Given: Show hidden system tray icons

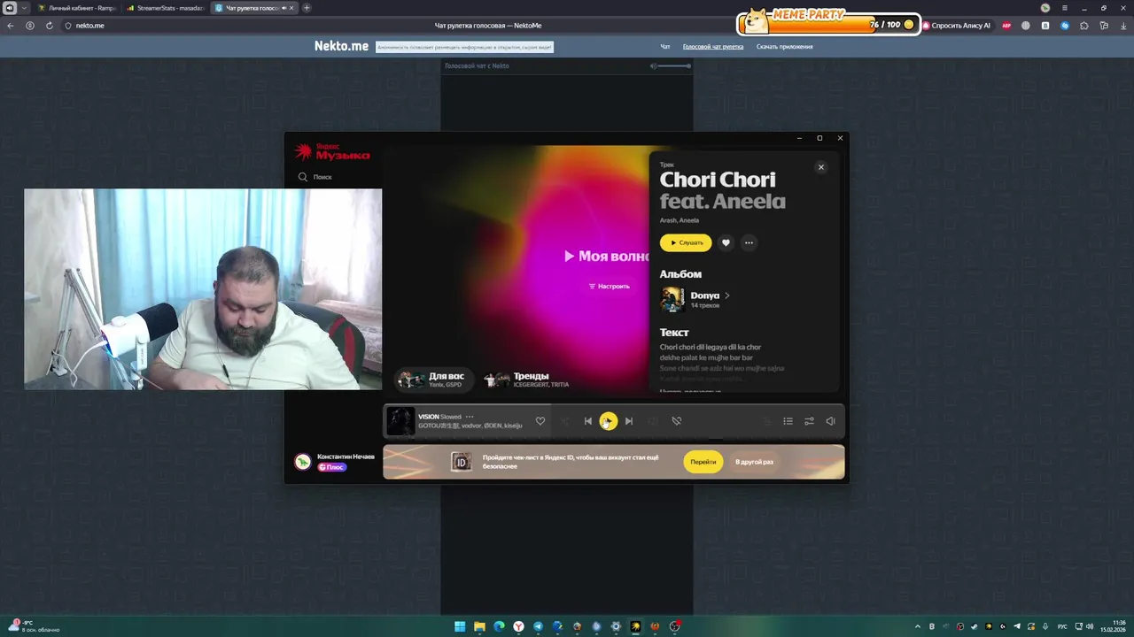Looking at the screenshot, I should click(x=920, y=626).
